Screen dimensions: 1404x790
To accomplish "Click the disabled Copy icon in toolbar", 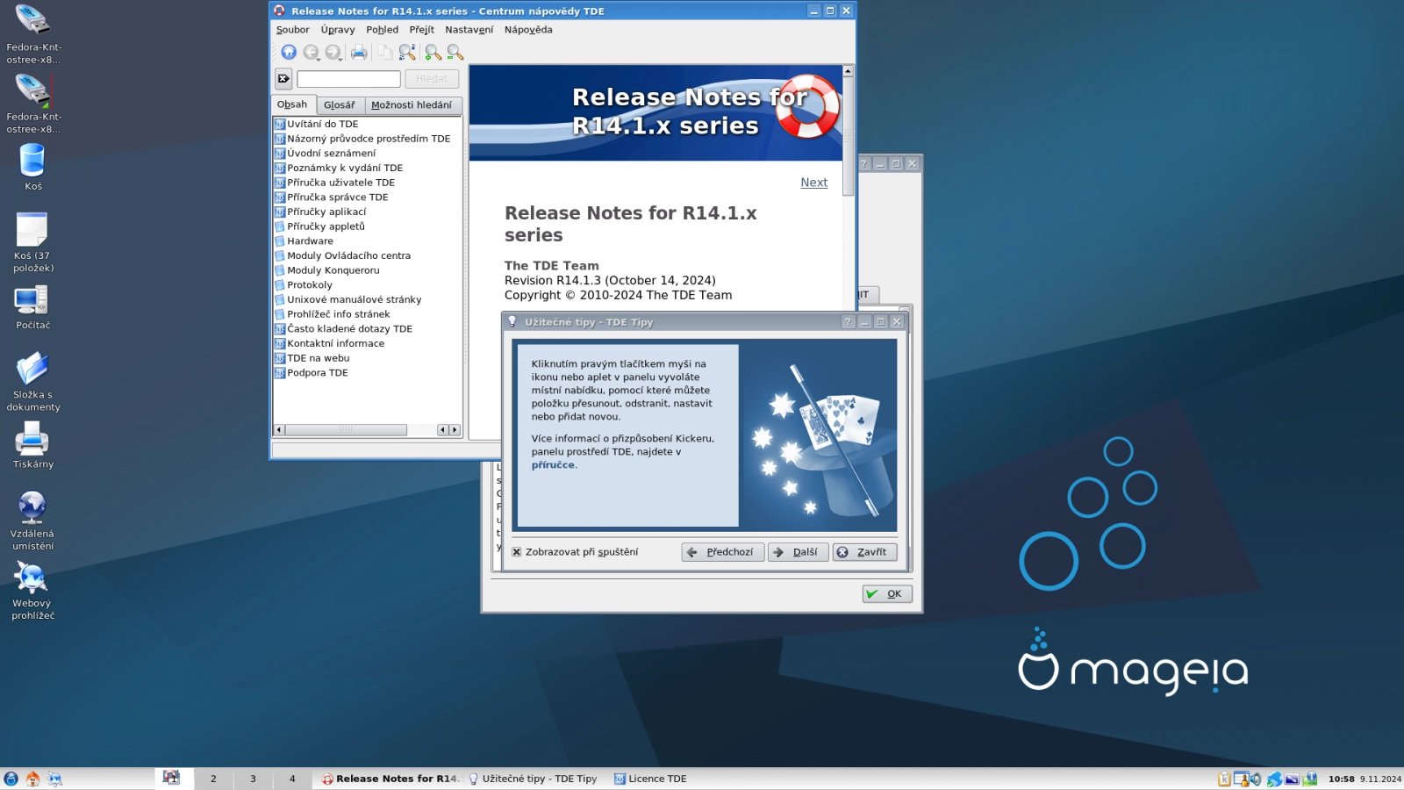I will click(385, 53).
